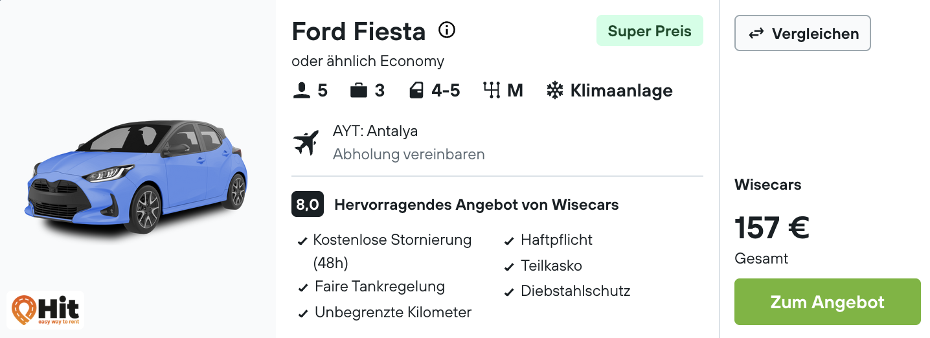The image size is (930, 338).
Task: Click the Unbegrenzte Kilometer feature
Action: 392,312
